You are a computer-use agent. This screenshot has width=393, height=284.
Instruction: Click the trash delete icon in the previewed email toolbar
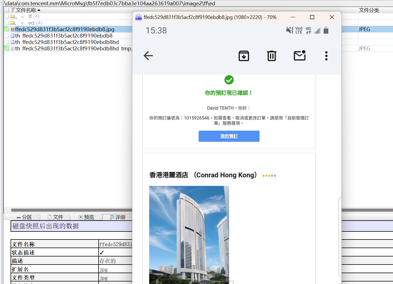coord(272,56)
